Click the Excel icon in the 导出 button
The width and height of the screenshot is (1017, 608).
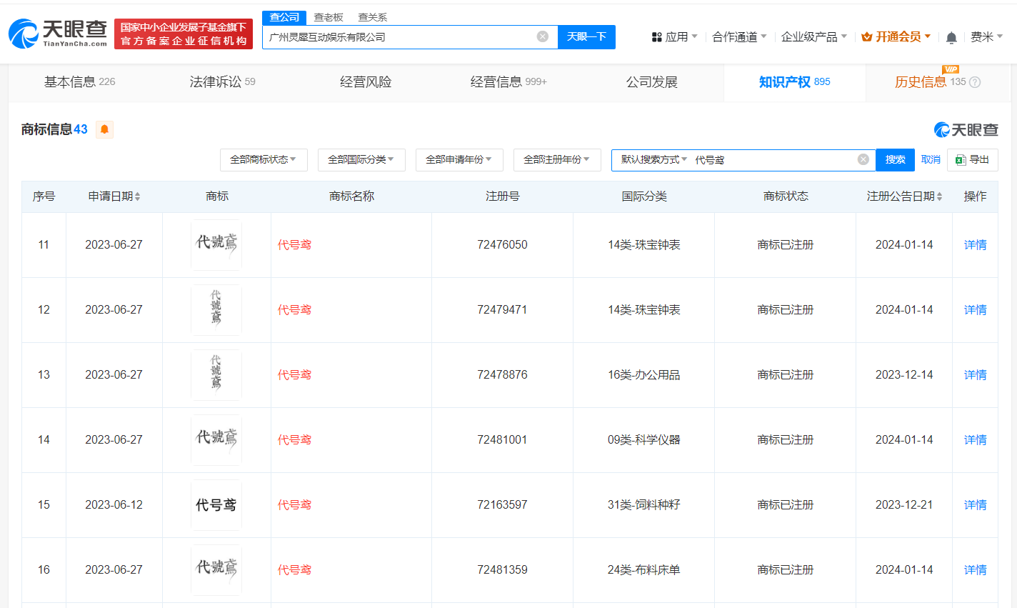point(961,160)
